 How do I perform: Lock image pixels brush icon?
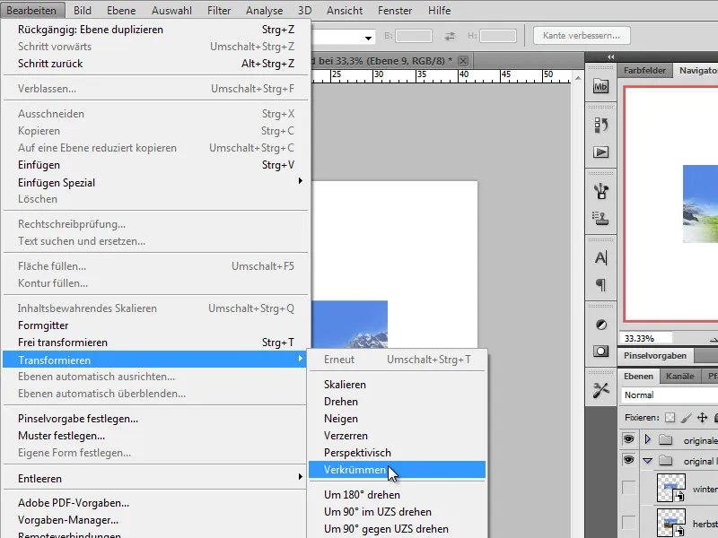pos(686,417)
